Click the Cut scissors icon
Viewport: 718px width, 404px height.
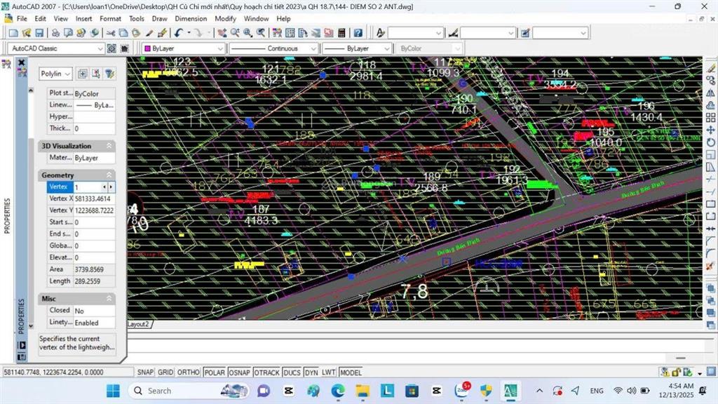111,33
